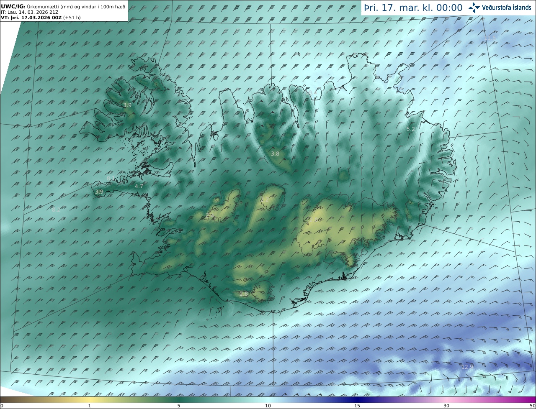Click the 10.4 value on the north coast
The image size is (536, 409).
312,92
